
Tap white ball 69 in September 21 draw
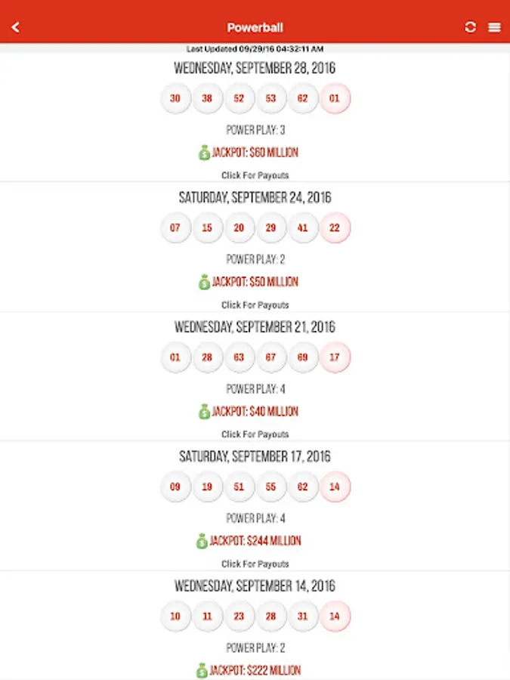[303, 357]
